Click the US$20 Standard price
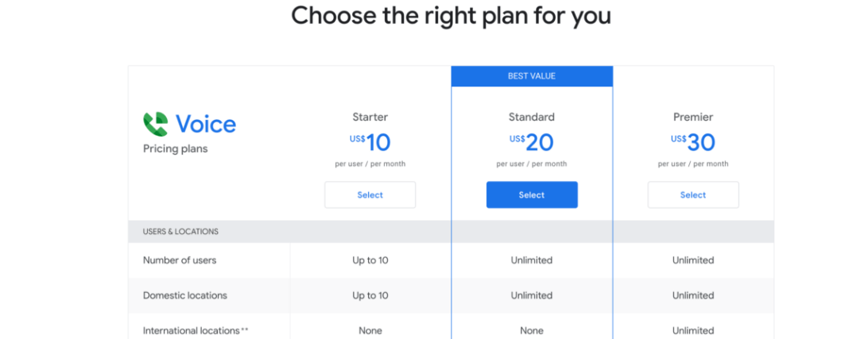 tap(532, 143)
